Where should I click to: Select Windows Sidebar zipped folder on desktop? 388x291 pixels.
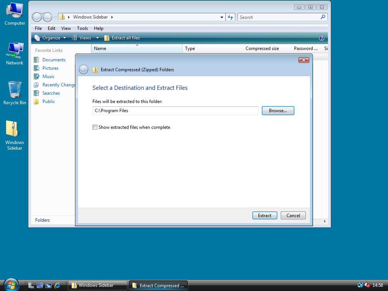[15, 135]
